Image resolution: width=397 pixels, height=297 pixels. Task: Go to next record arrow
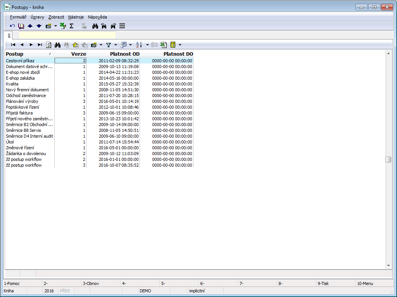pyautogui.click(x=31, y=45)
